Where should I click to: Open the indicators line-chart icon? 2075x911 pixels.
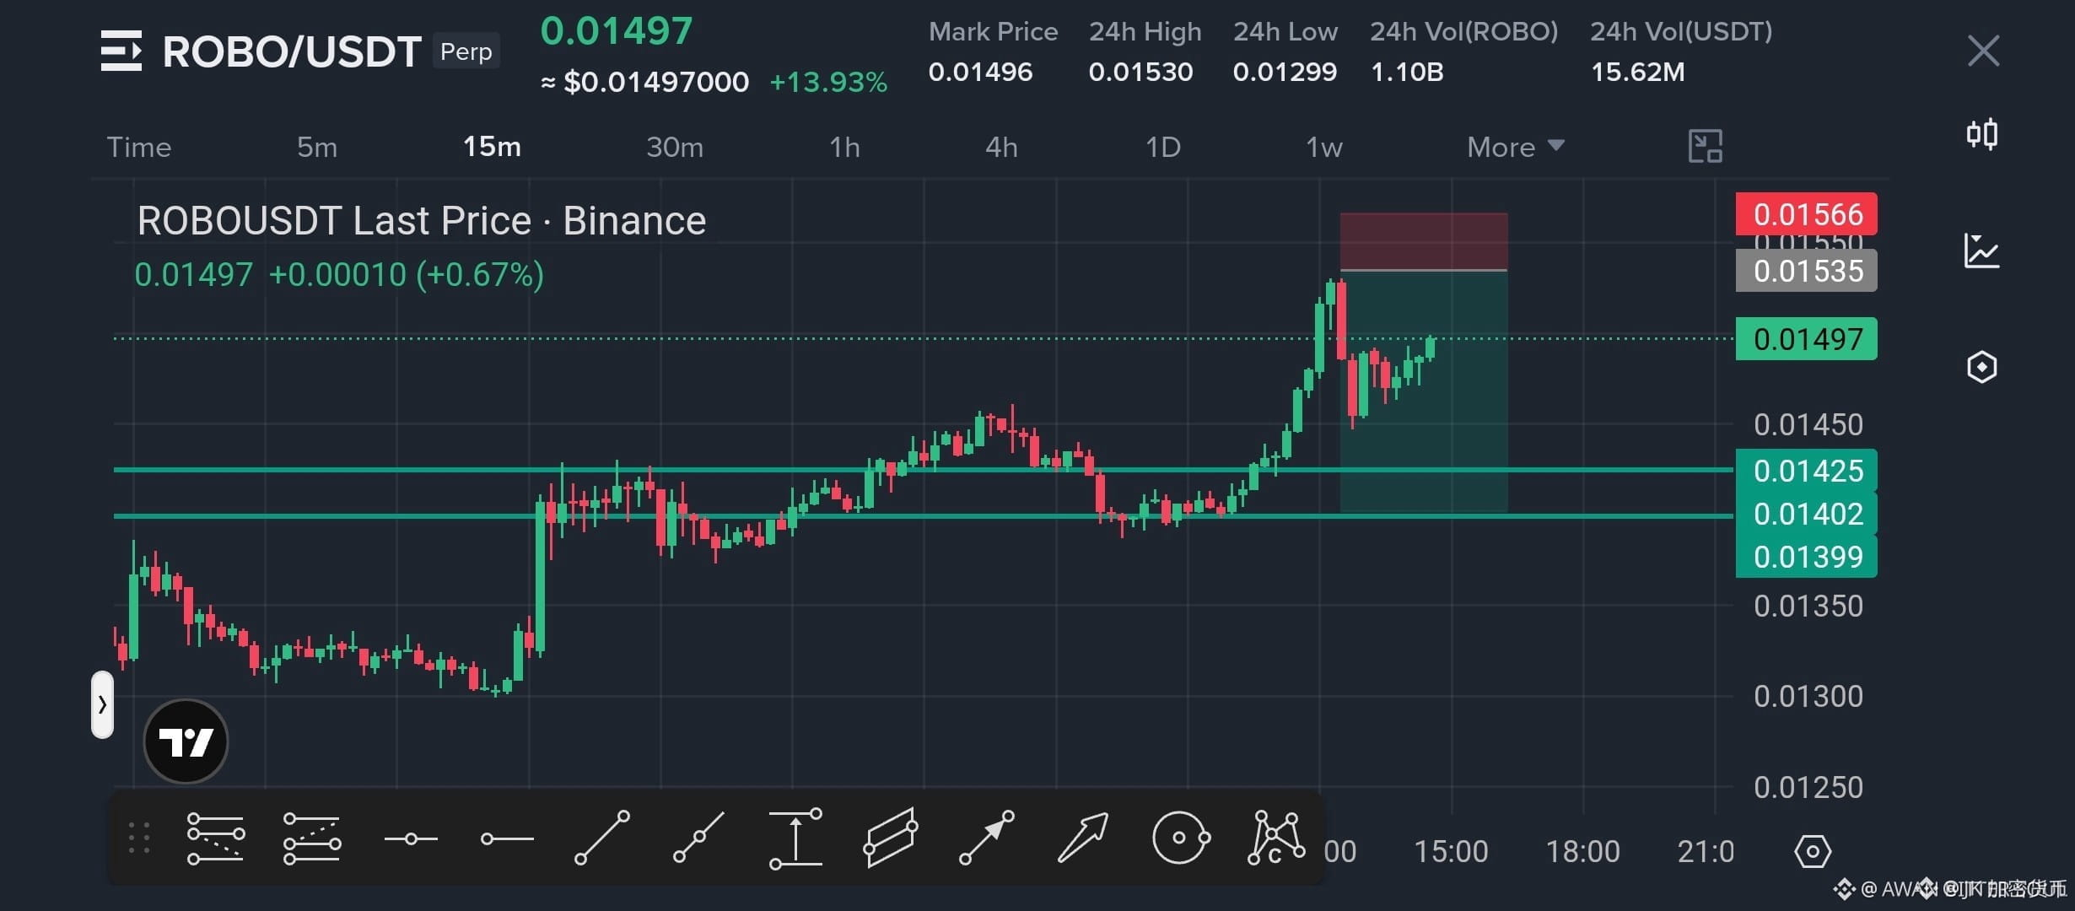click(x=1982, y=251)
